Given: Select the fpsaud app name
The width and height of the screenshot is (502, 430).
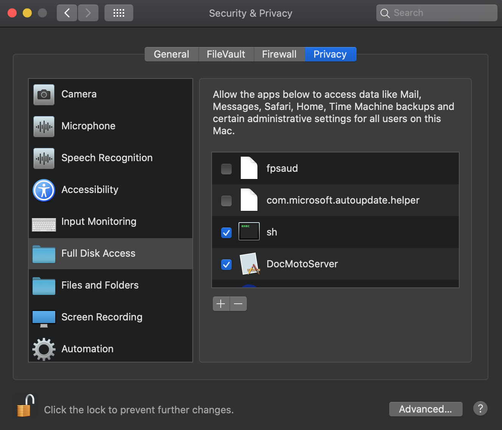Looking at the screenshot, I should [282, 168].
